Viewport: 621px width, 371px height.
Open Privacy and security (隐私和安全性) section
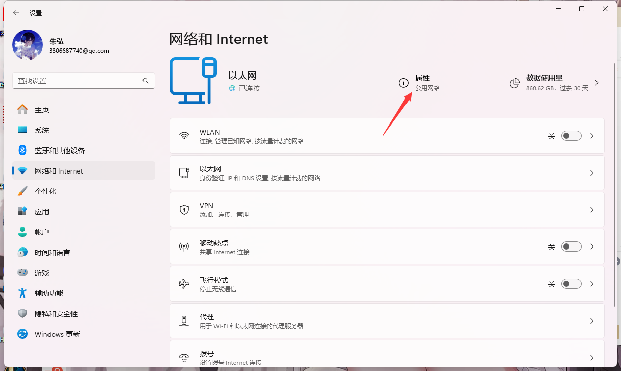tap(56, 314)
